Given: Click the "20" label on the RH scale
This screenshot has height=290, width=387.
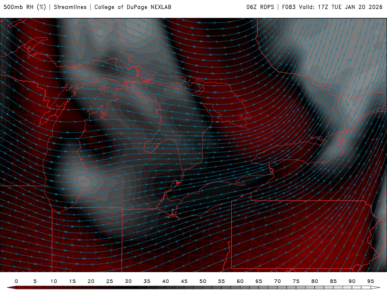Looking at the screenshot, I should tap(91, 281).
